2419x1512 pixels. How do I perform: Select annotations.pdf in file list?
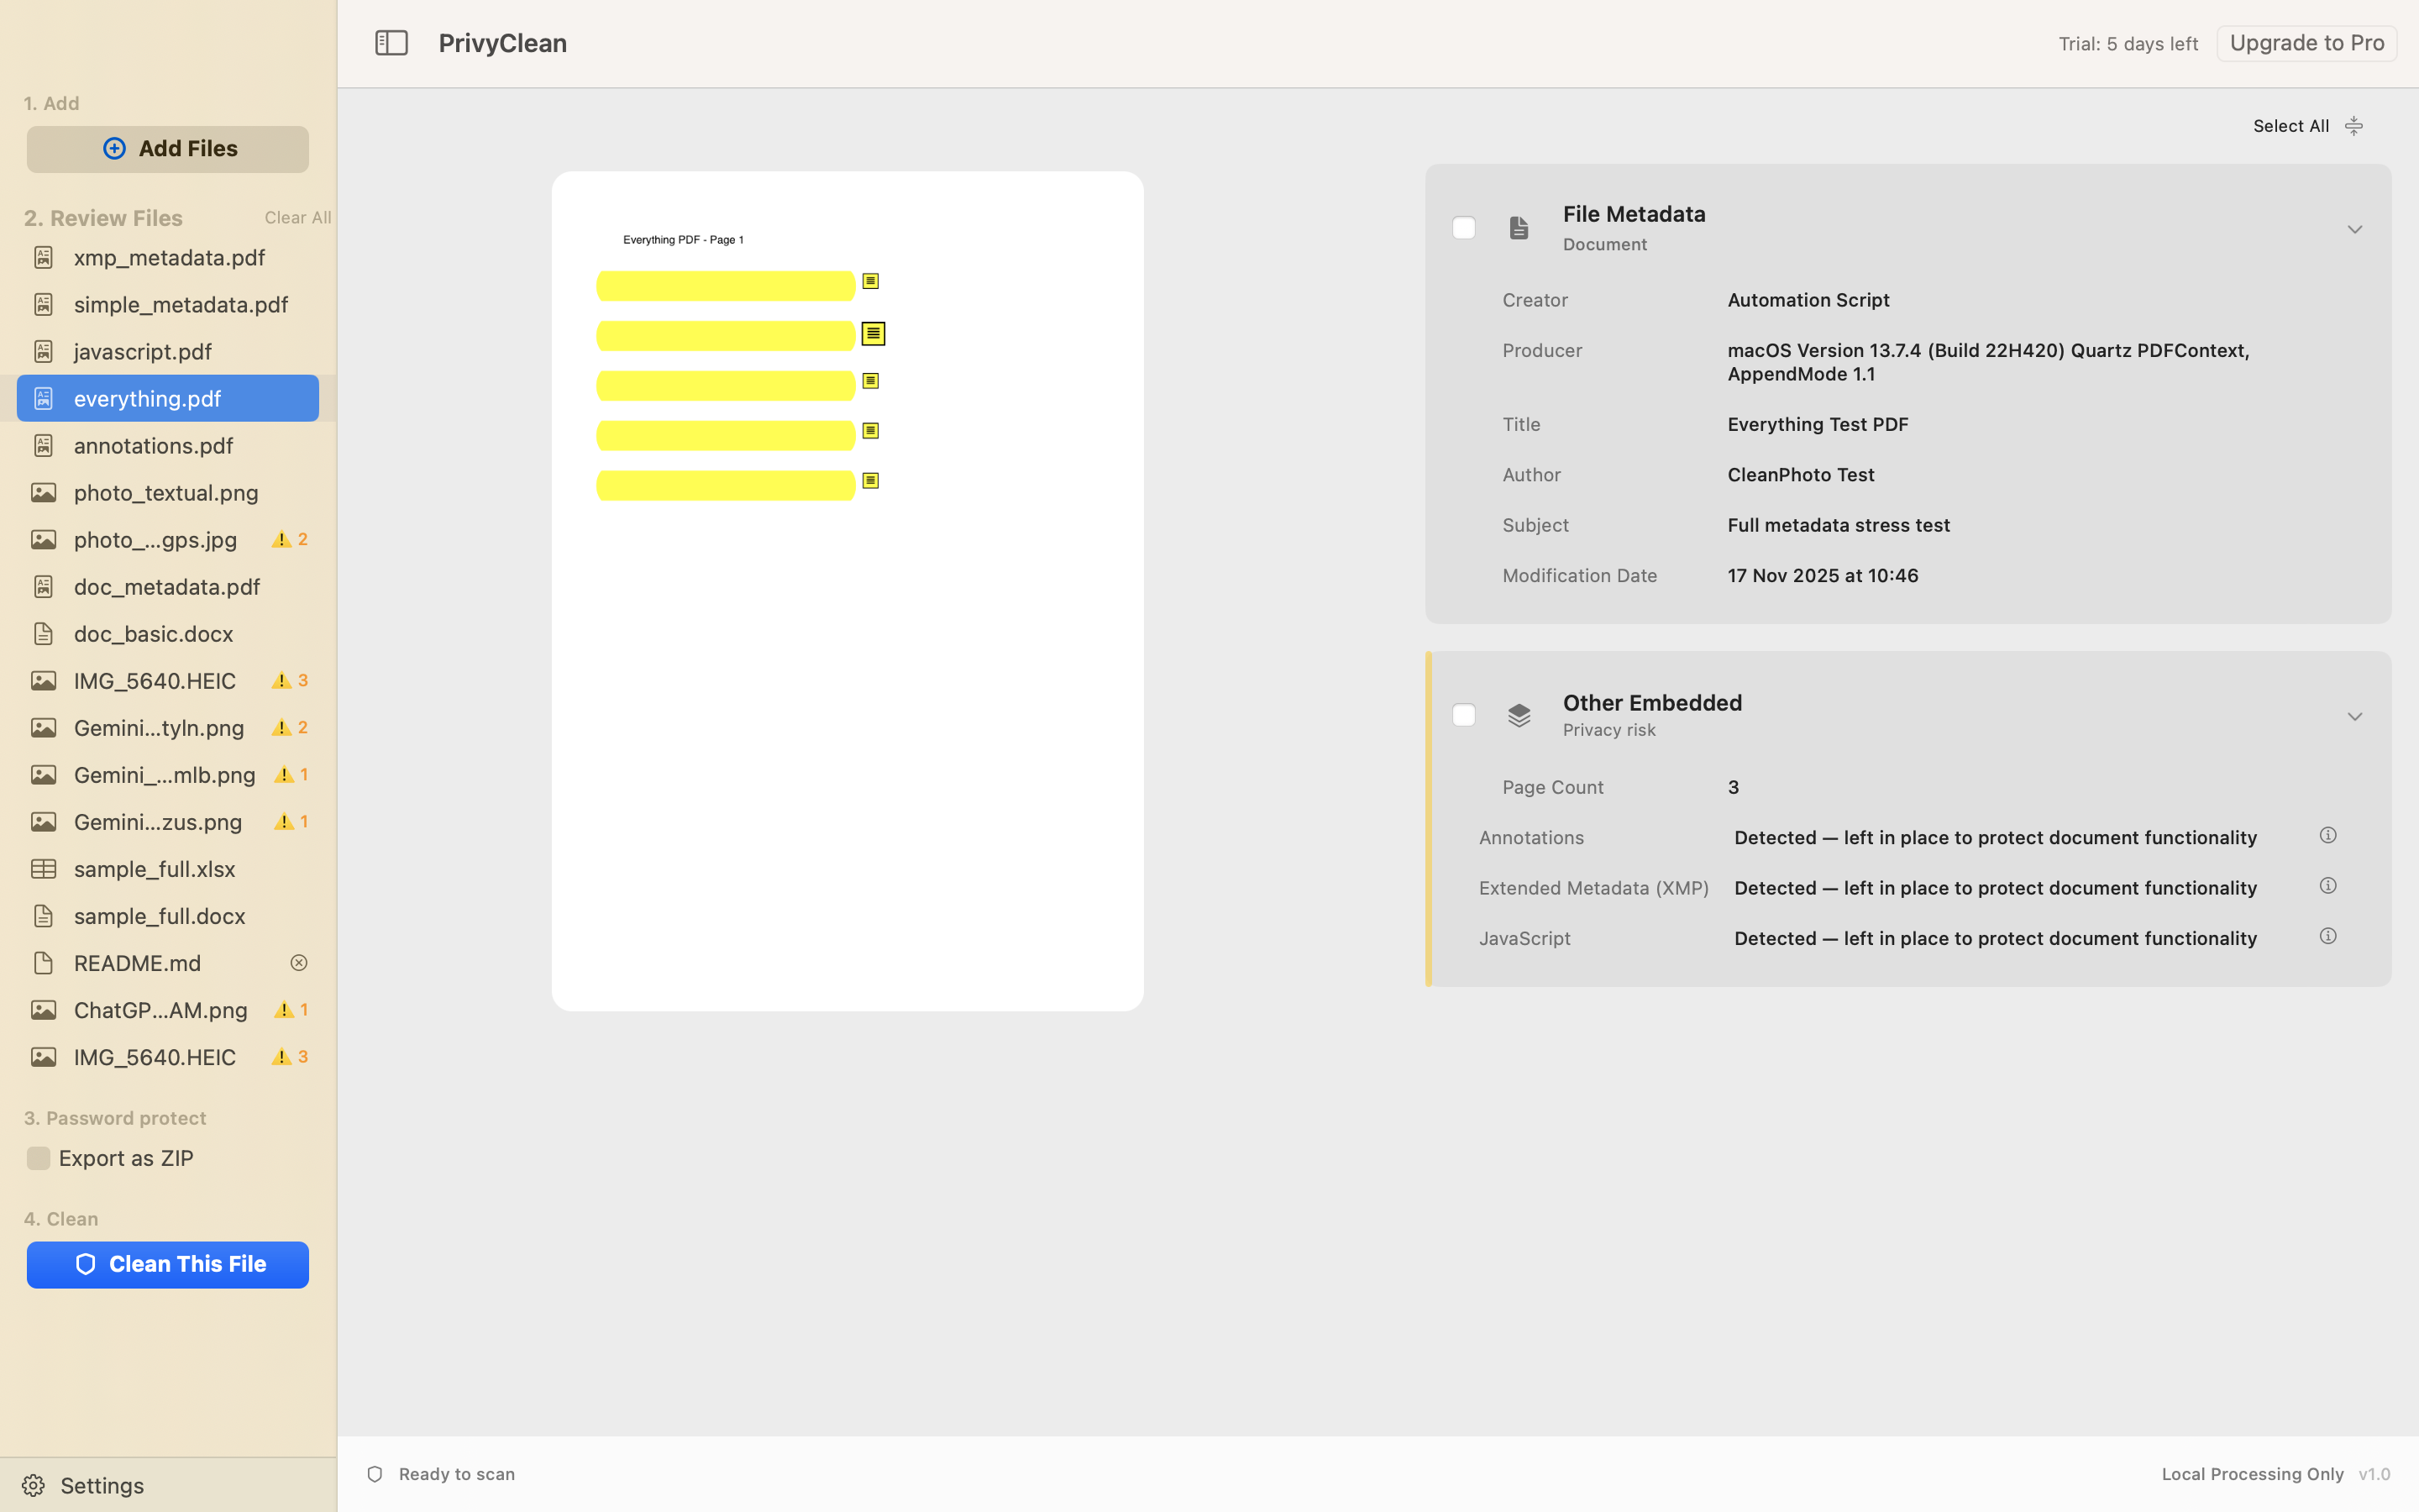[x=153, y=446]
